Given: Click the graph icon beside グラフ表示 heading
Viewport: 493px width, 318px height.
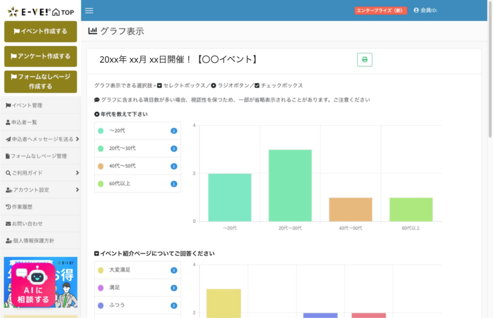Looking at the screenshot, I should [91, 30].
